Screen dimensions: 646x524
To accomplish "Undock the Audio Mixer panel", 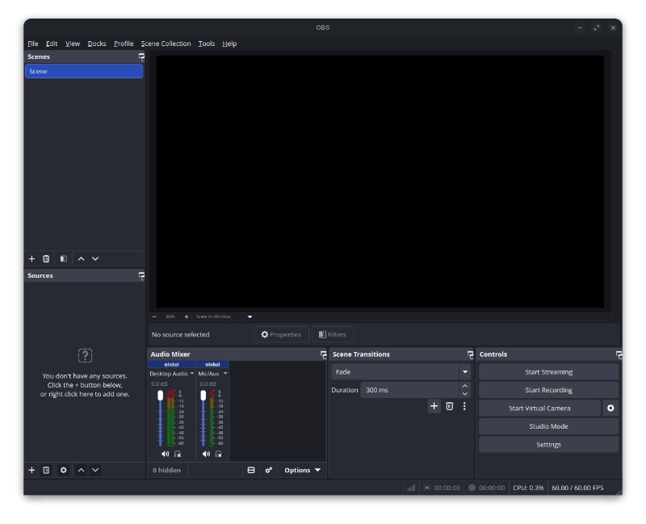I will 324,354.
